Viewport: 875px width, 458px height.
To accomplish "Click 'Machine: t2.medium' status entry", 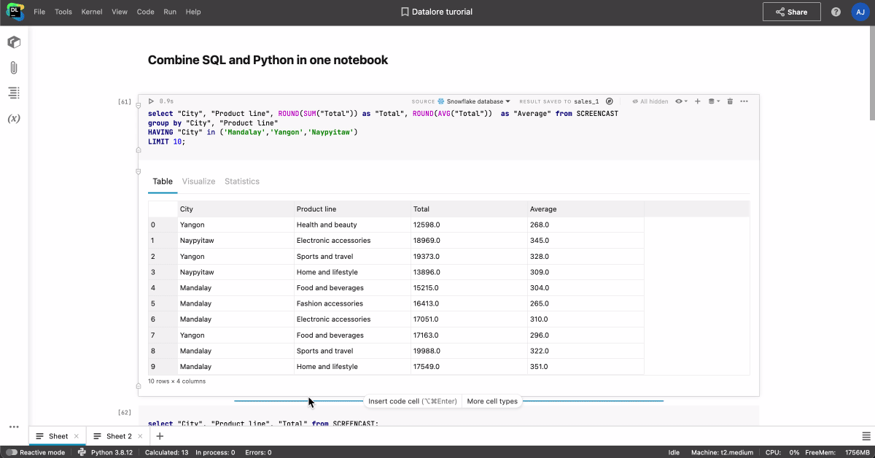I will [722, 452].
